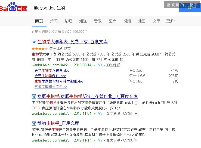
Task: Open the 89%好评 link of the 2010-06-14 result
Action: coord(113,65)
